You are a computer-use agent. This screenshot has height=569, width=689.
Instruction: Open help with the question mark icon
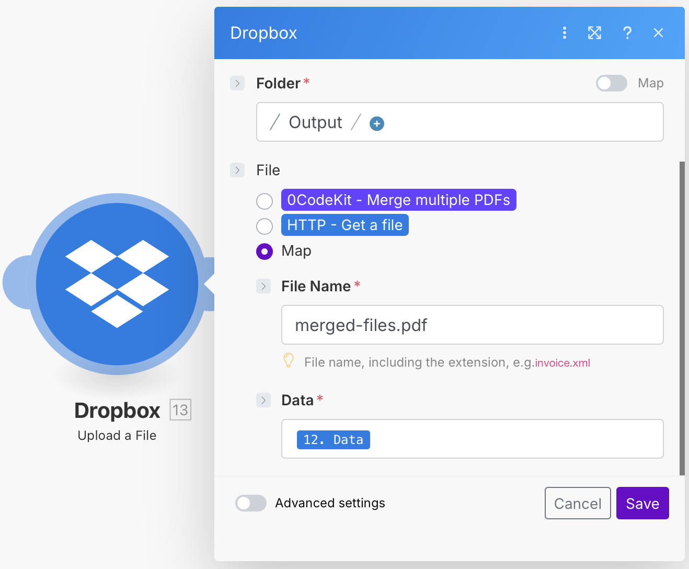pyautogui.click(x=627, y=33)
